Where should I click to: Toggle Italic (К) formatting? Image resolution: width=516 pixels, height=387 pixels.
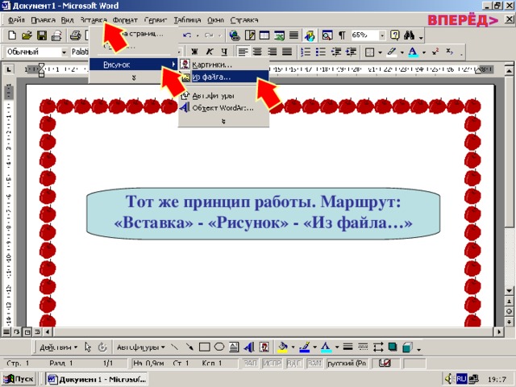pos(210,52)
